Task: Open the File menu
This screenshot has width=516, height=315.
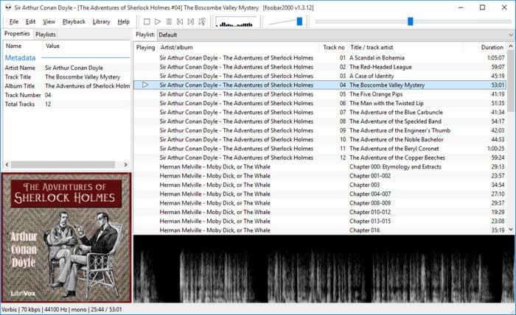Action: [14, 21]
